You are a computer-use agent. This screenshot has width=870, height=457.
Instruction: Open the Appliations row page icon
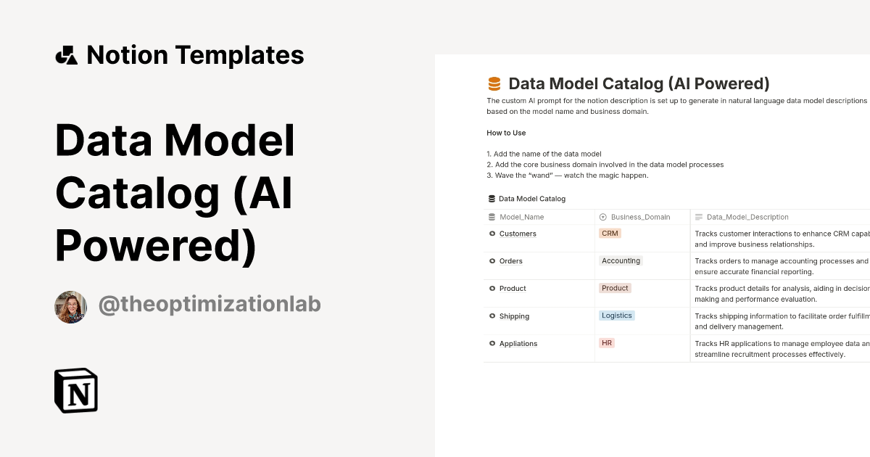pos(492,343)
